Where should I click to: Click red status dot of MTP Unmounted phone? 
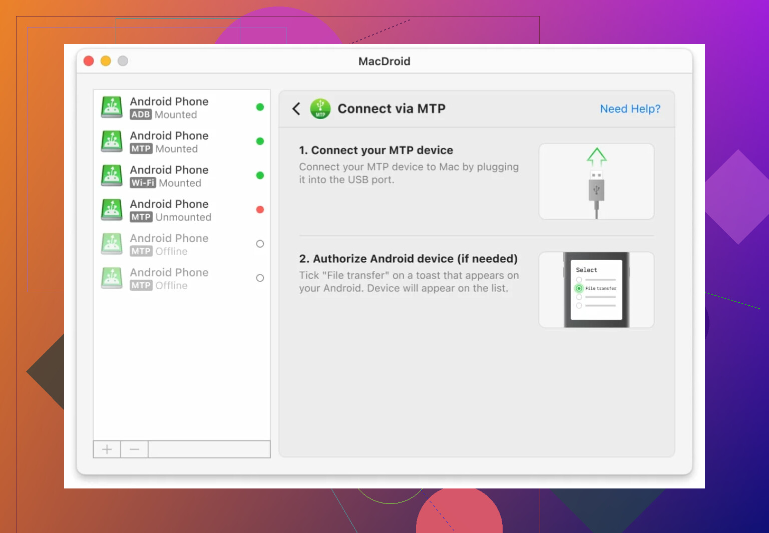pyautogui.click(x=260, y=210)
